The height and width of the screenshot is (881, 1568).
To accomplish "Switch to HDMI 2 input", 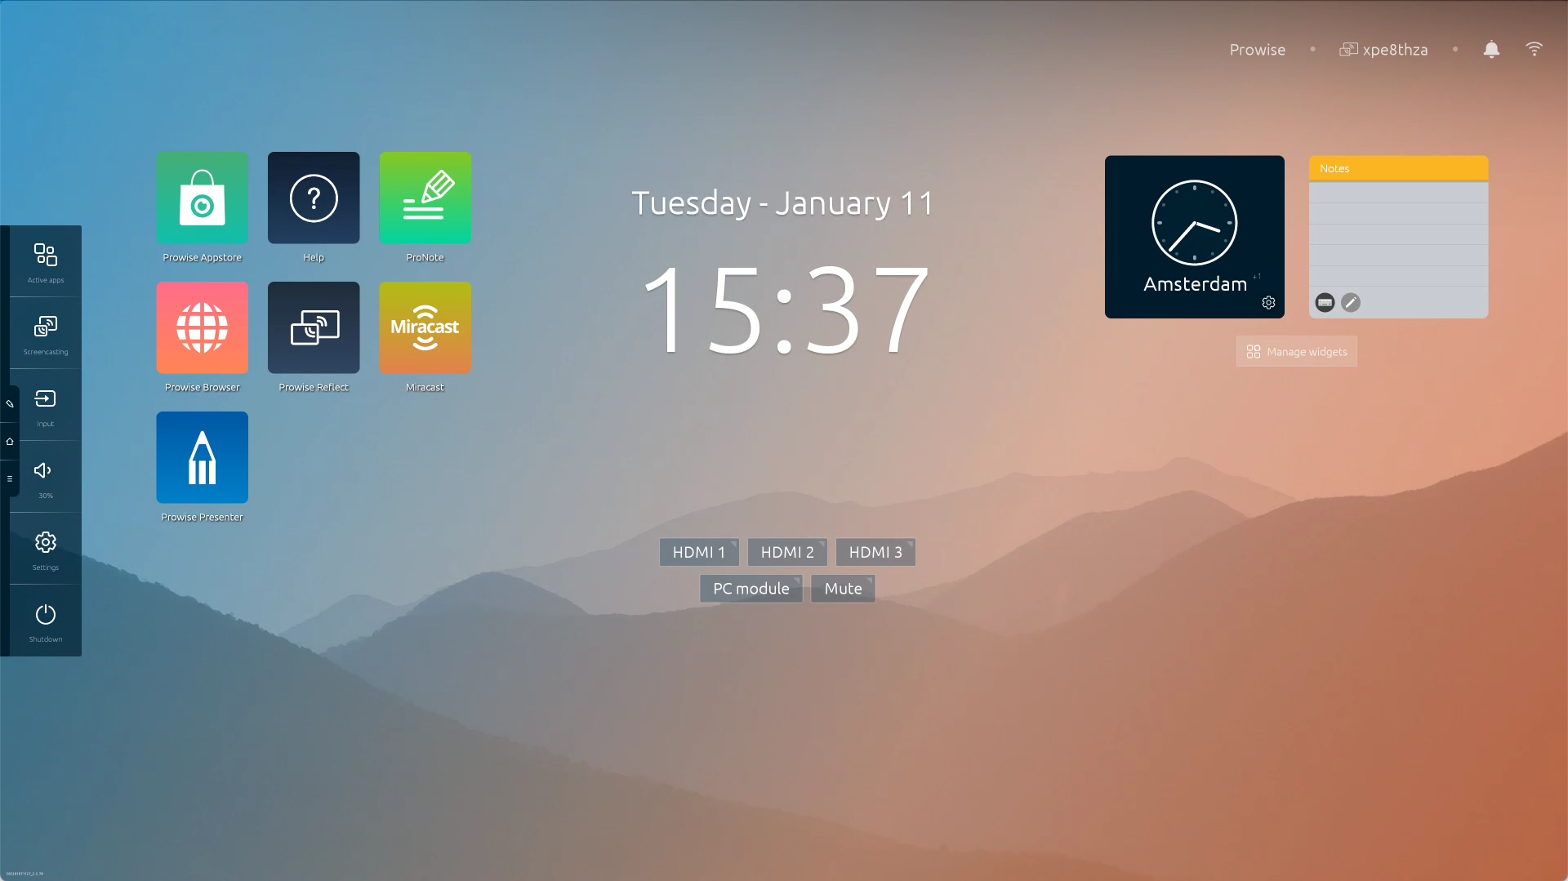I will (x=787, y=552).
